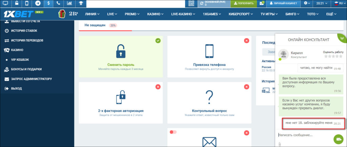
Task: Open Запрос администратору in sidebar
Action: click(31, 79)
